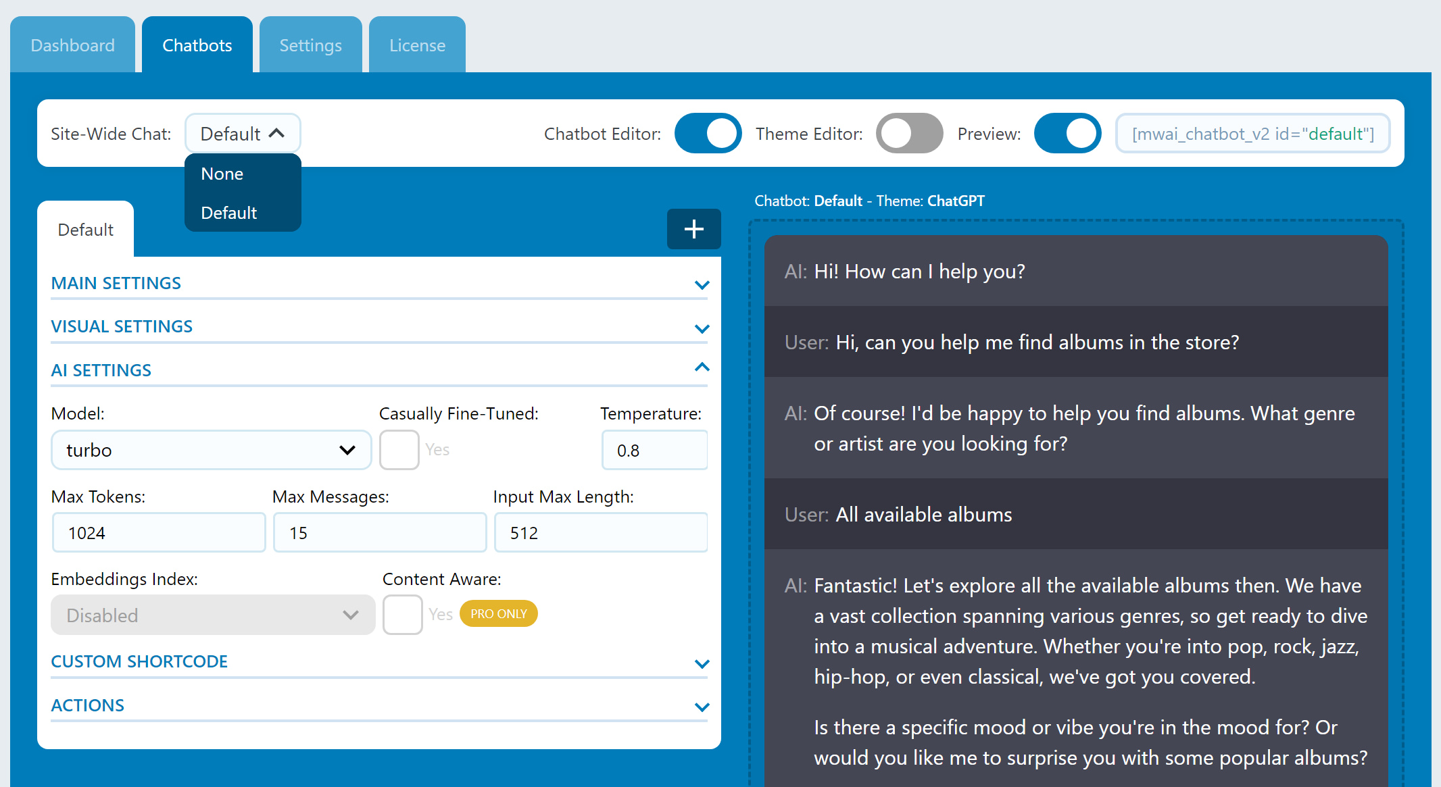
Task: Click the PRO ONLY badge
Action: click(x=498, y=613)
